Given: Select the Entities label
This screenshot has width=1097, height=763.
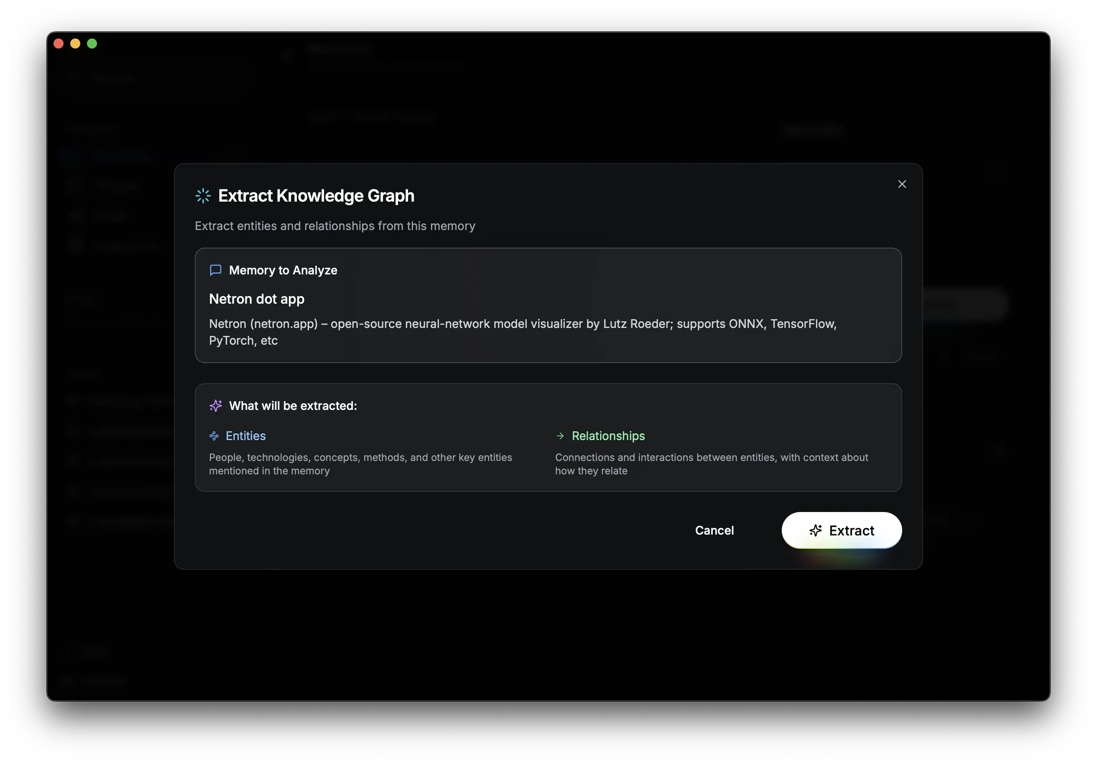Looking at the screenshot, I should click(x=245, y=435).
